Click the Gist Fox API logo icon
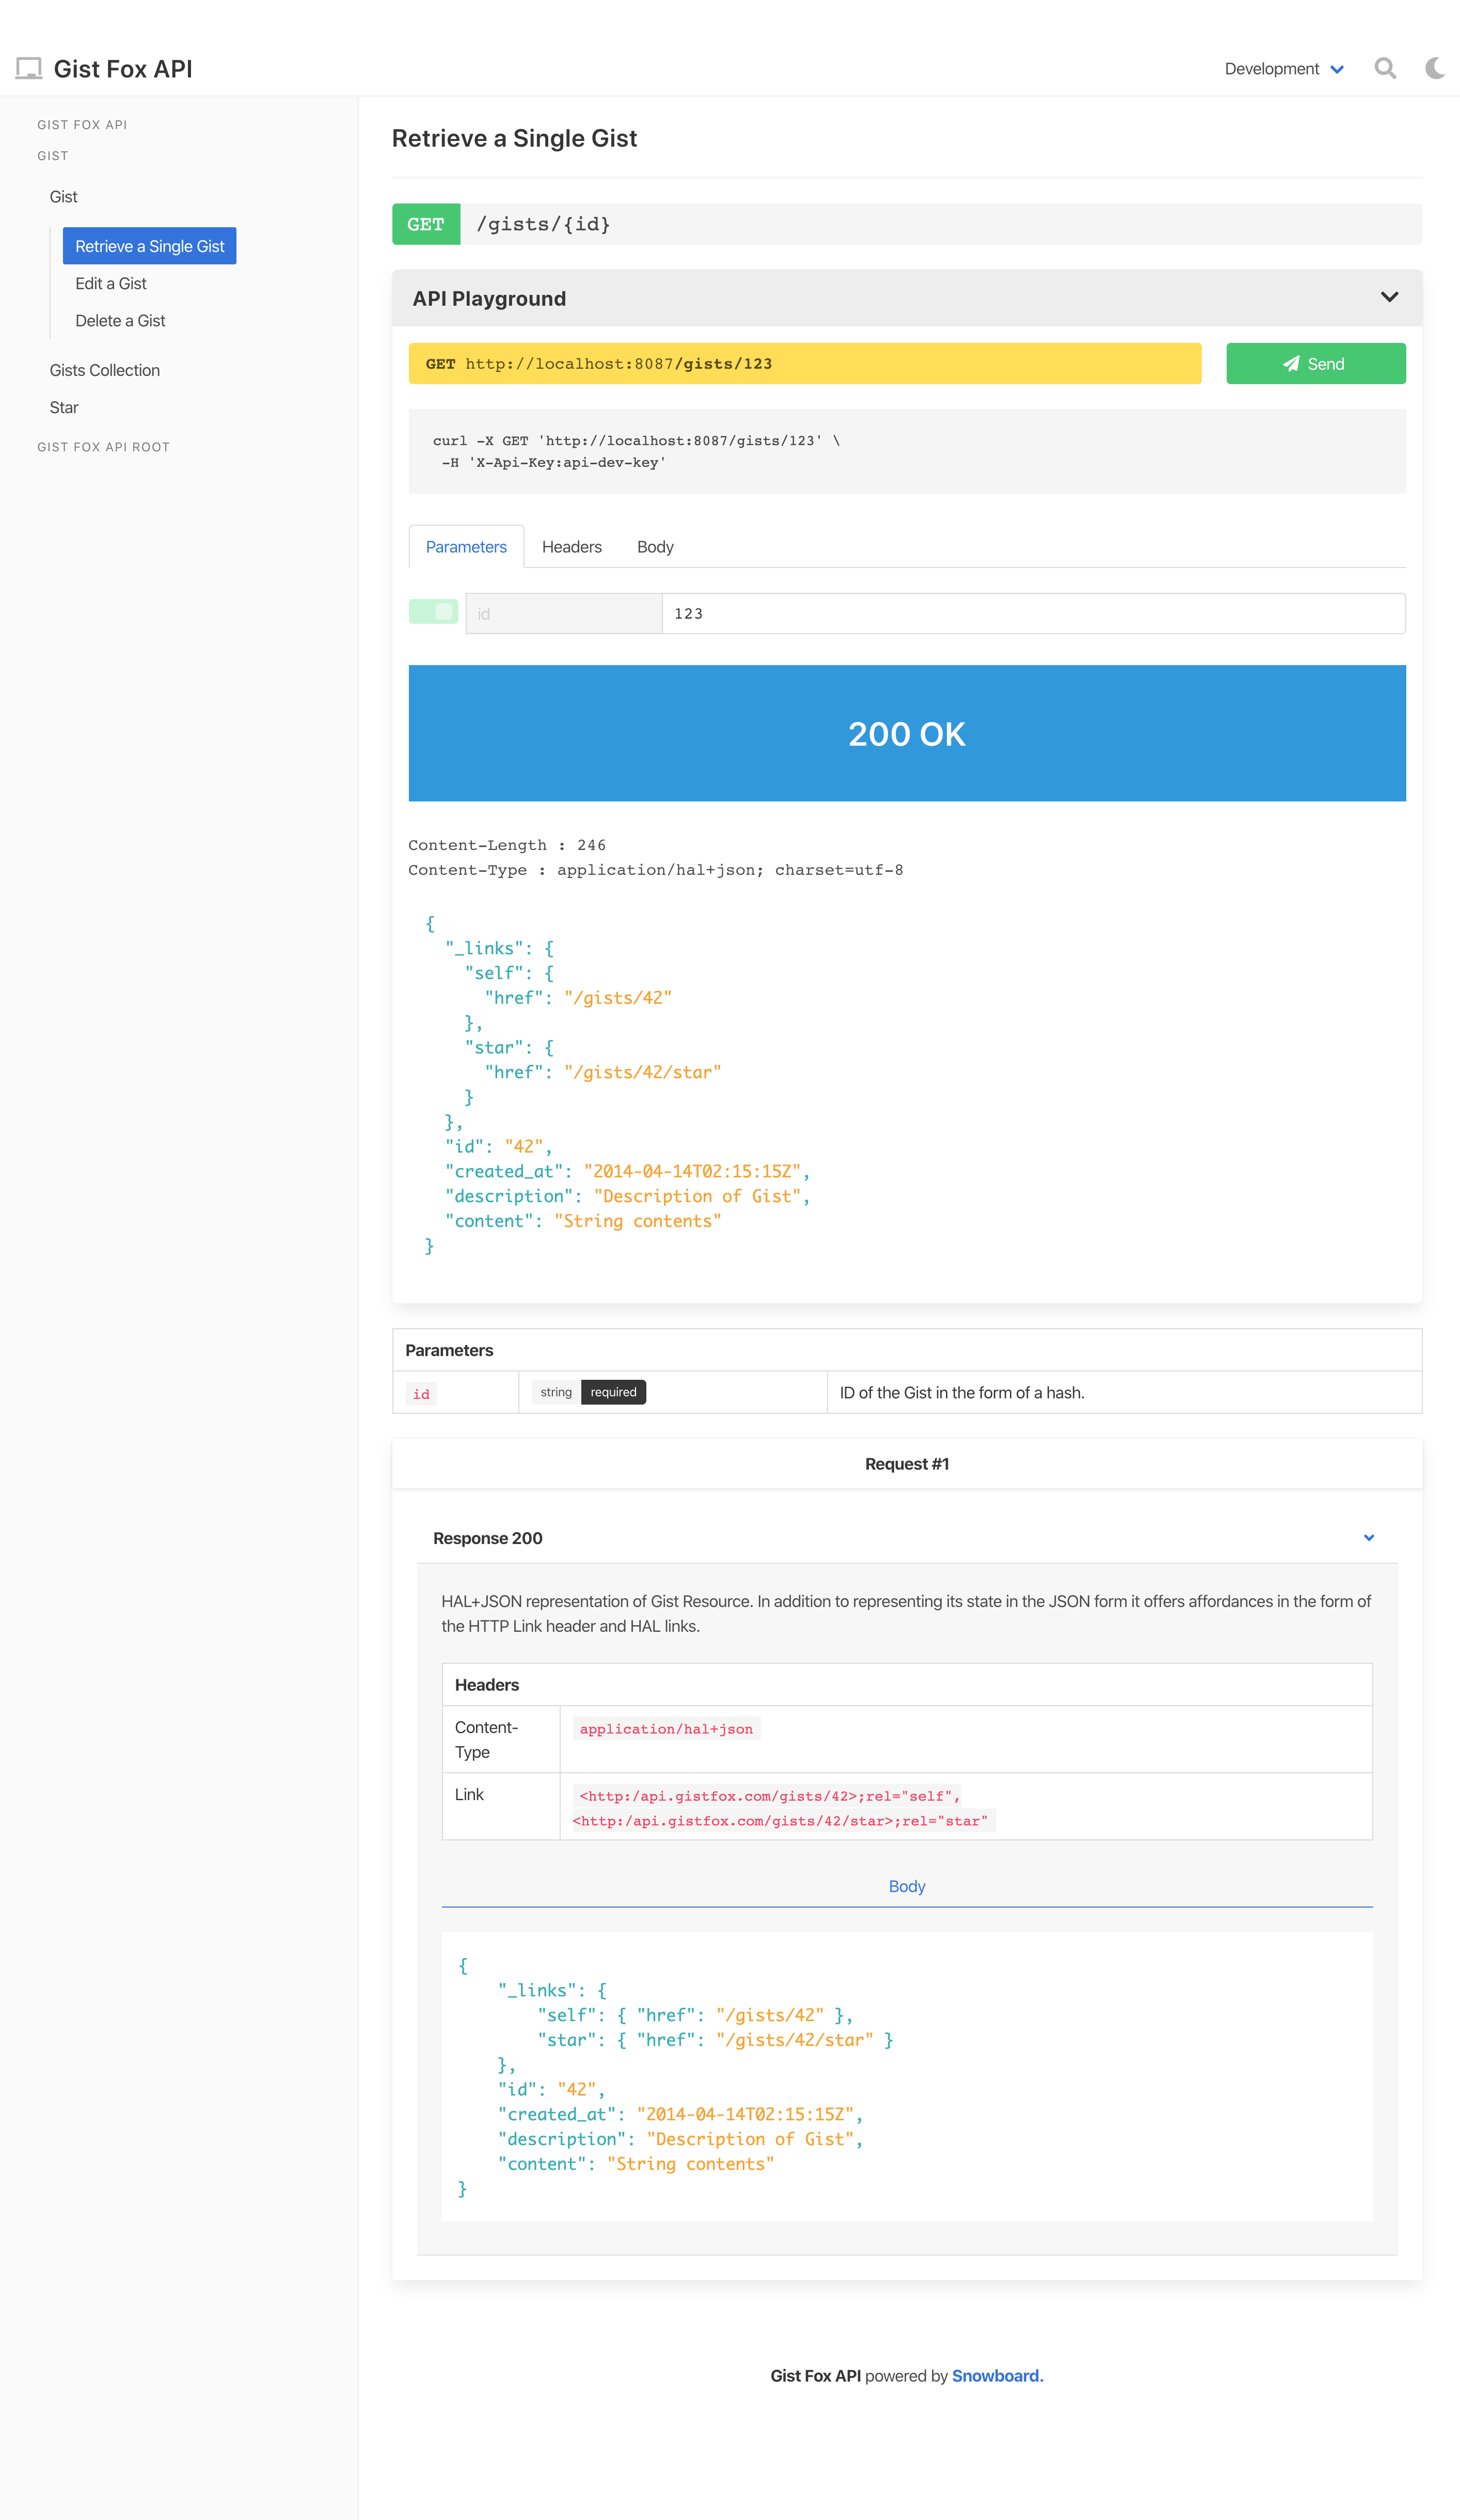The width and height of the screenshot is (1460, 2520). (x=29, y=68)
